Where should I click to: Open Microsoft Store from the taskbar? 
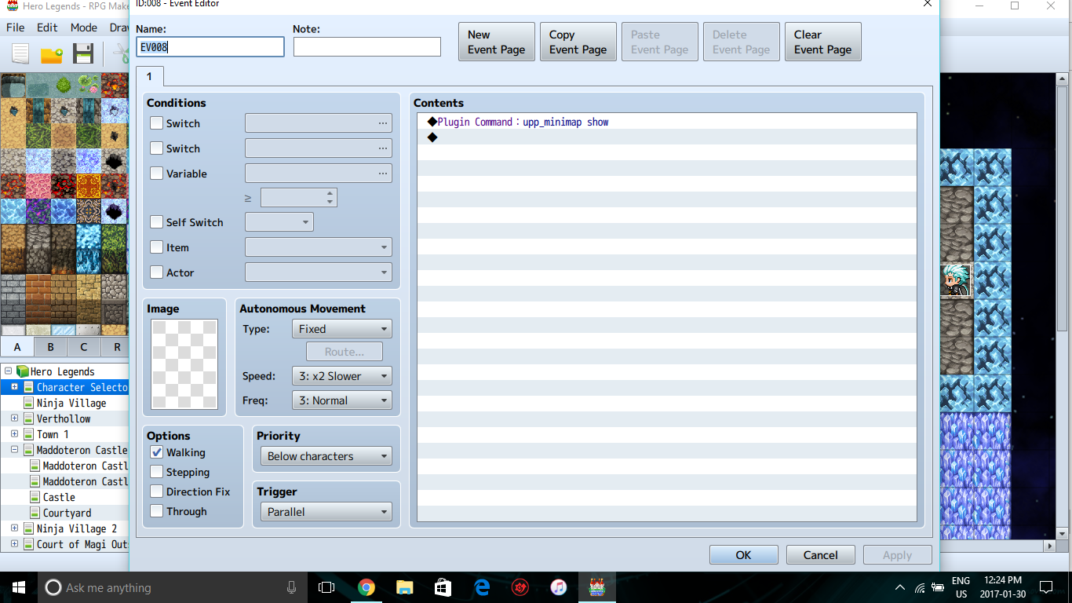click(443, 587)
